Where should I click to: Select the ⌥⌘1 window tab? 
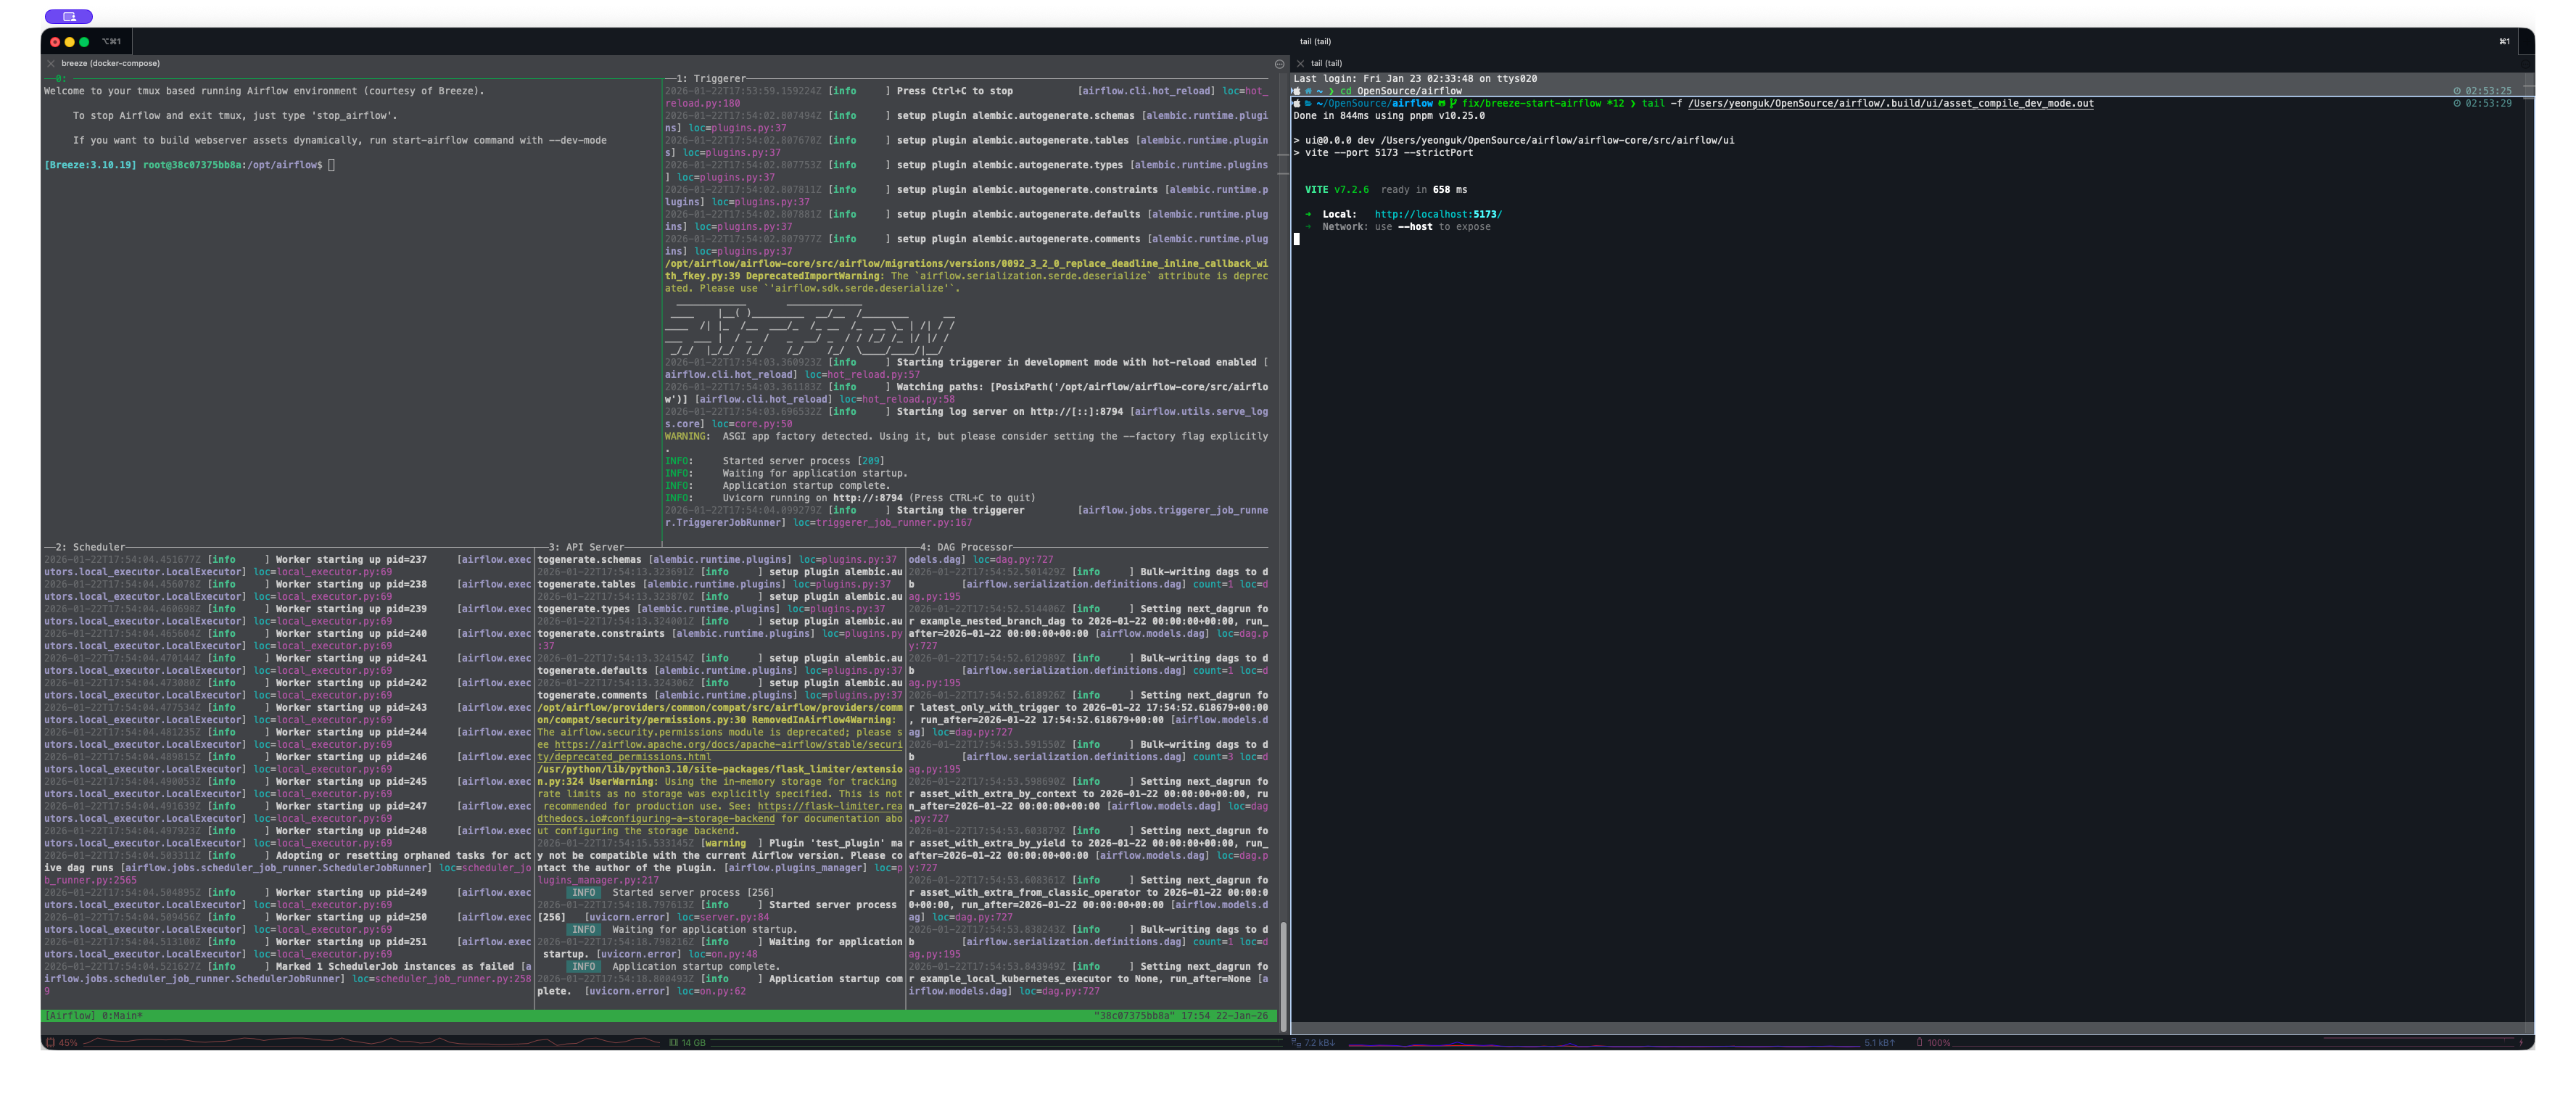click(x=111, y=41)
